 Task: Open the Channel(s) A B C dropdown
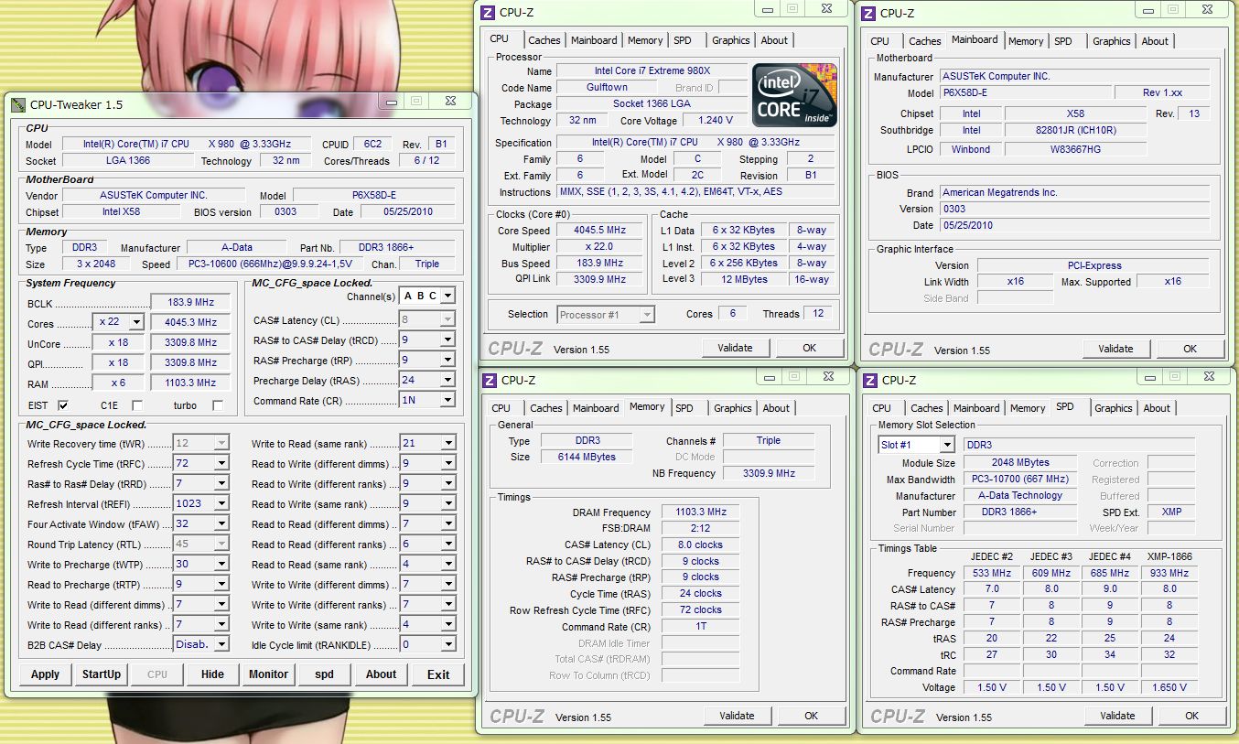(x=447, y=296)
